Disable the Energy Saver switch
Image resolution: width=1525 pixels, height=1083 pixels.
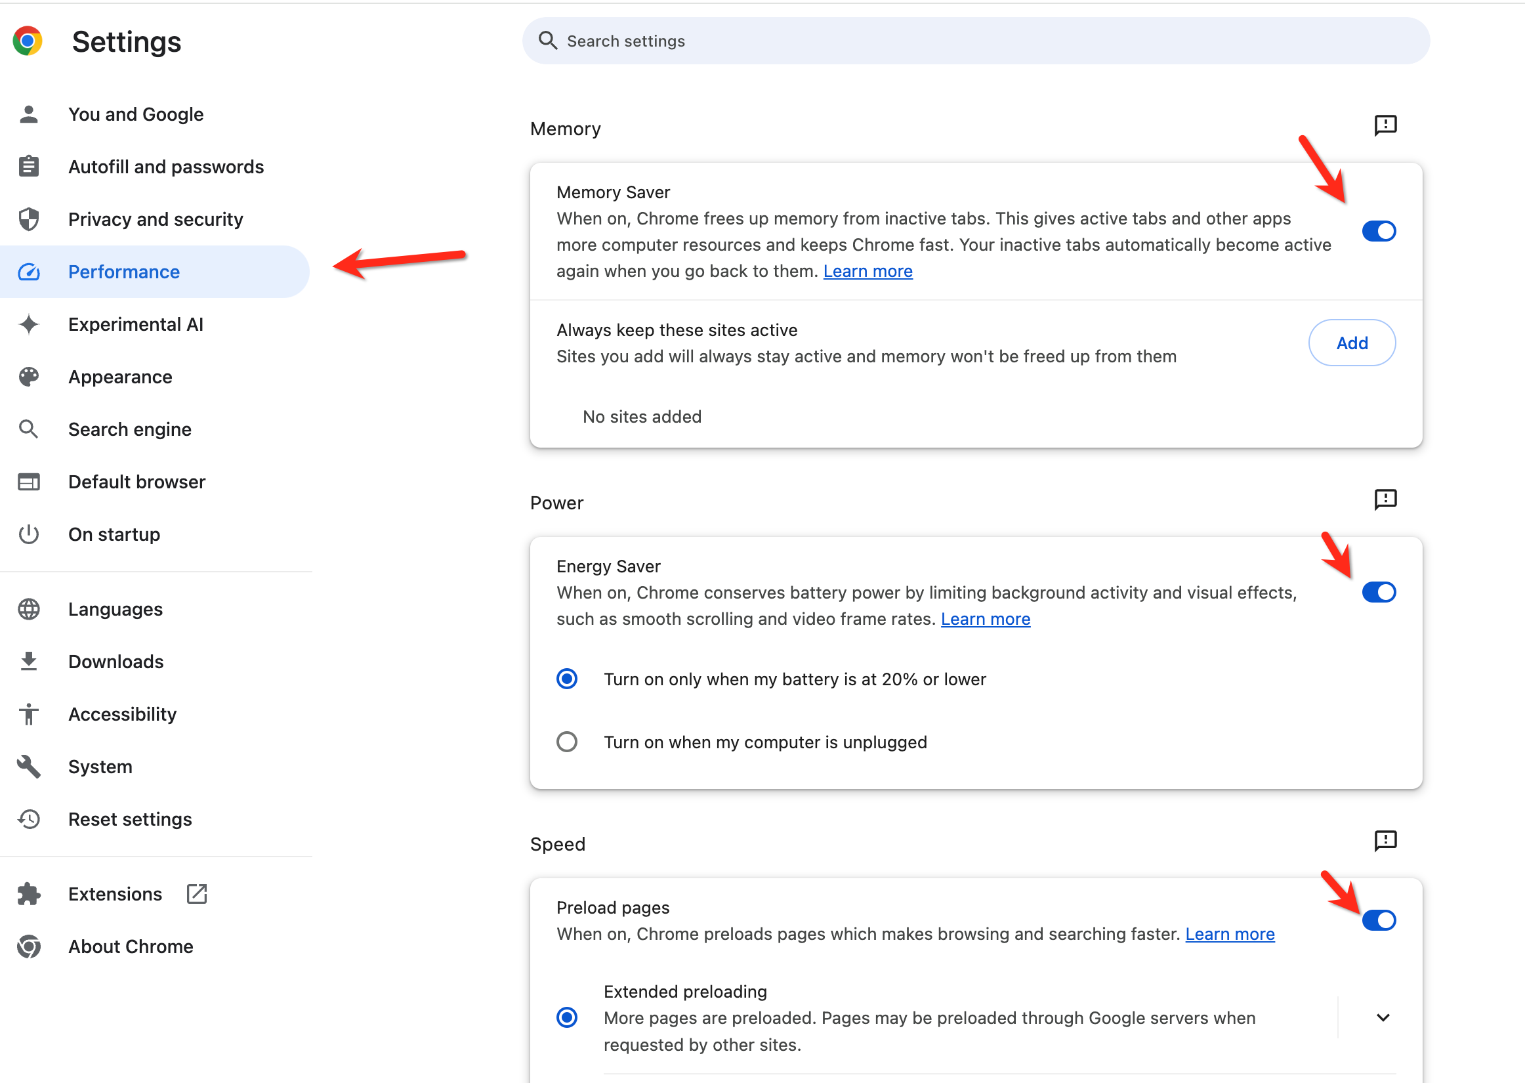click(x=1379, y=592)
